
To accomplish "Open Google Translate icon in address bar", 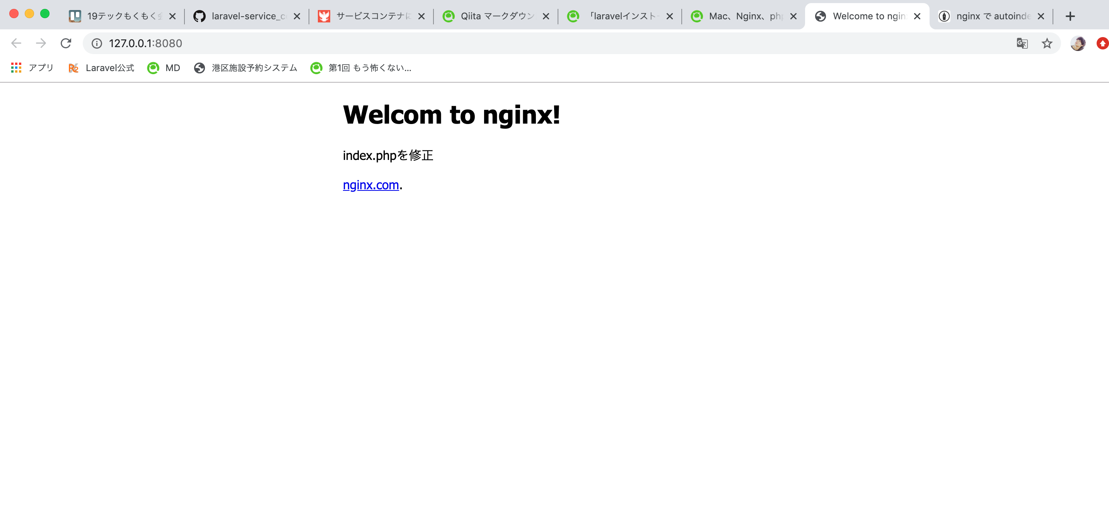I will coord(1022,43).
